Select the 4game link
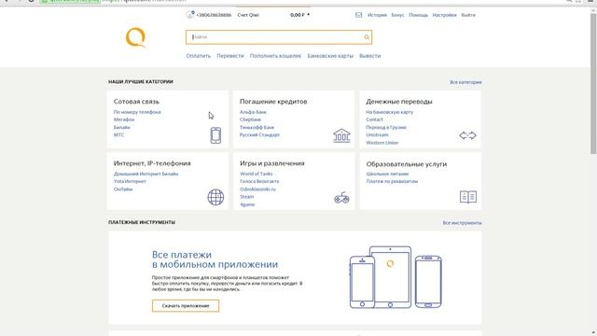The height and width of the screenshot is (336, 597). (x=247, y=204)
